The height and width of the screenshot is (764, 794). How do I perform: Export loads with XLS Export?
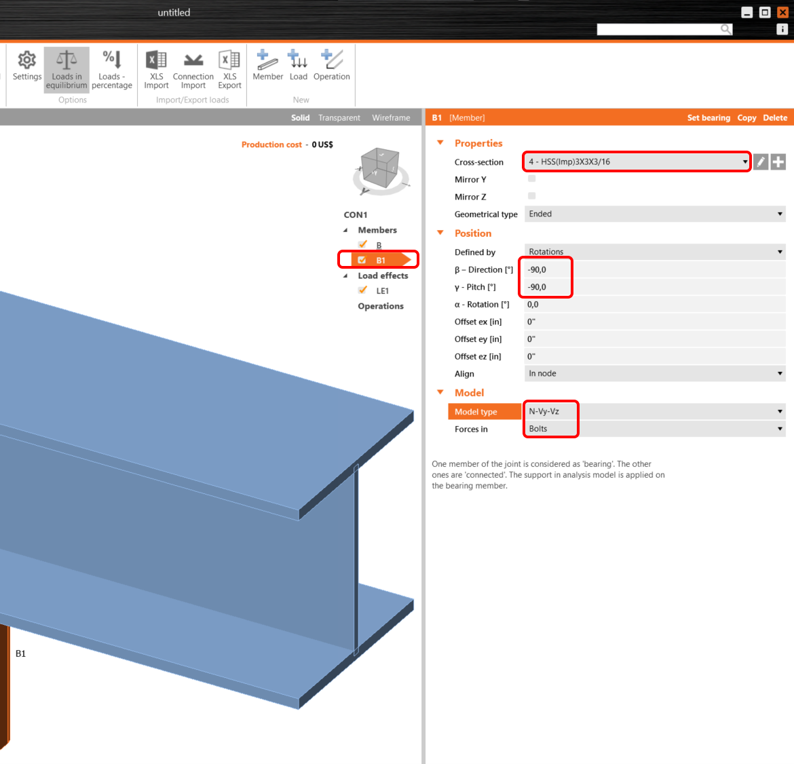(229, 68)
